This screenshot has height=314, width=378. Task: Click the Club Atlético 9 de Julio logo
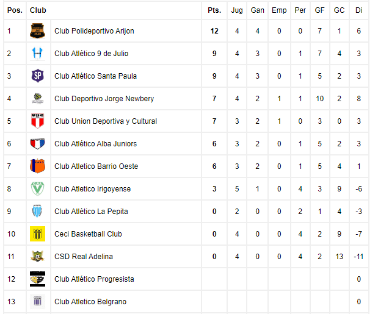tap(37, 54)
